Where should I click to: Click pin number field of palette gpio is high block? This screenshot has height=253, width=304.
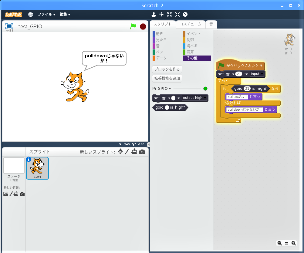[x=167, y=107]
